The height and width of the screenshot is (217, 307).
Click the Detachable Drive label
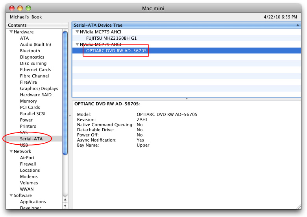click(x=95, y=130)
